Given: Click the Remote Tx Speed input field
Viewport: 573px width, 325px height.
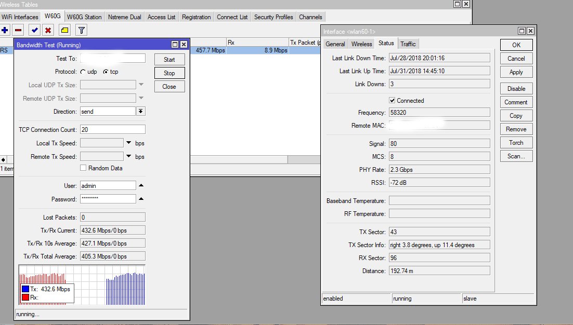Looking at the screenshot, I should tap(102, 156).
